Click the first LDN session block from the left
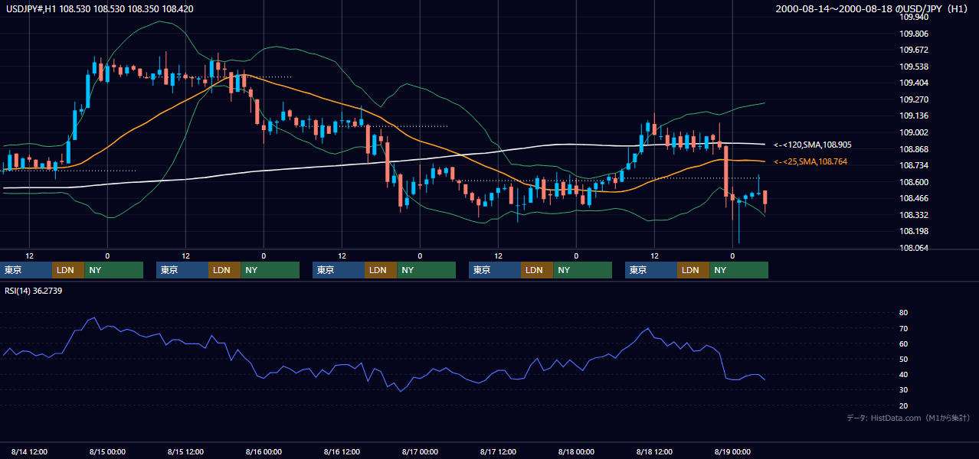The height and width of the screenshot is (459, 979). point(68,270)
